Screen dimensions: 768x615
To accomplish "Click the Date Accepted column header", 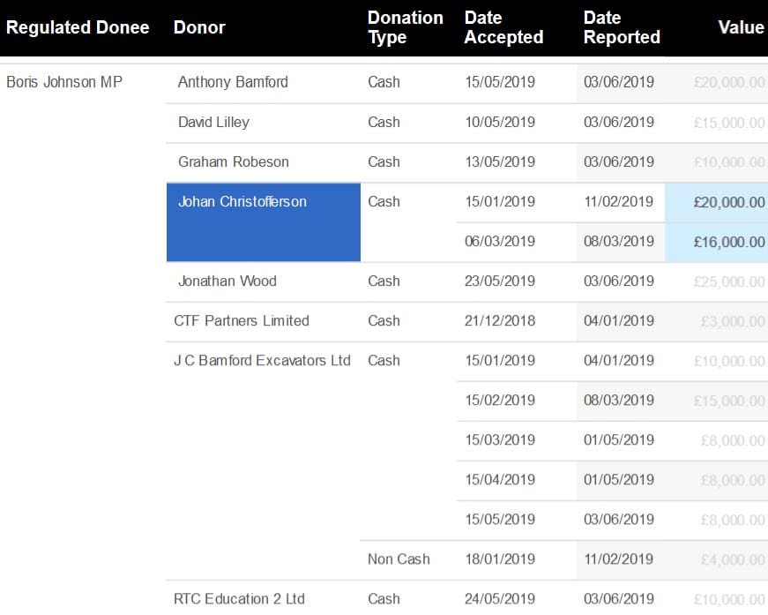I will click(503, 27).
